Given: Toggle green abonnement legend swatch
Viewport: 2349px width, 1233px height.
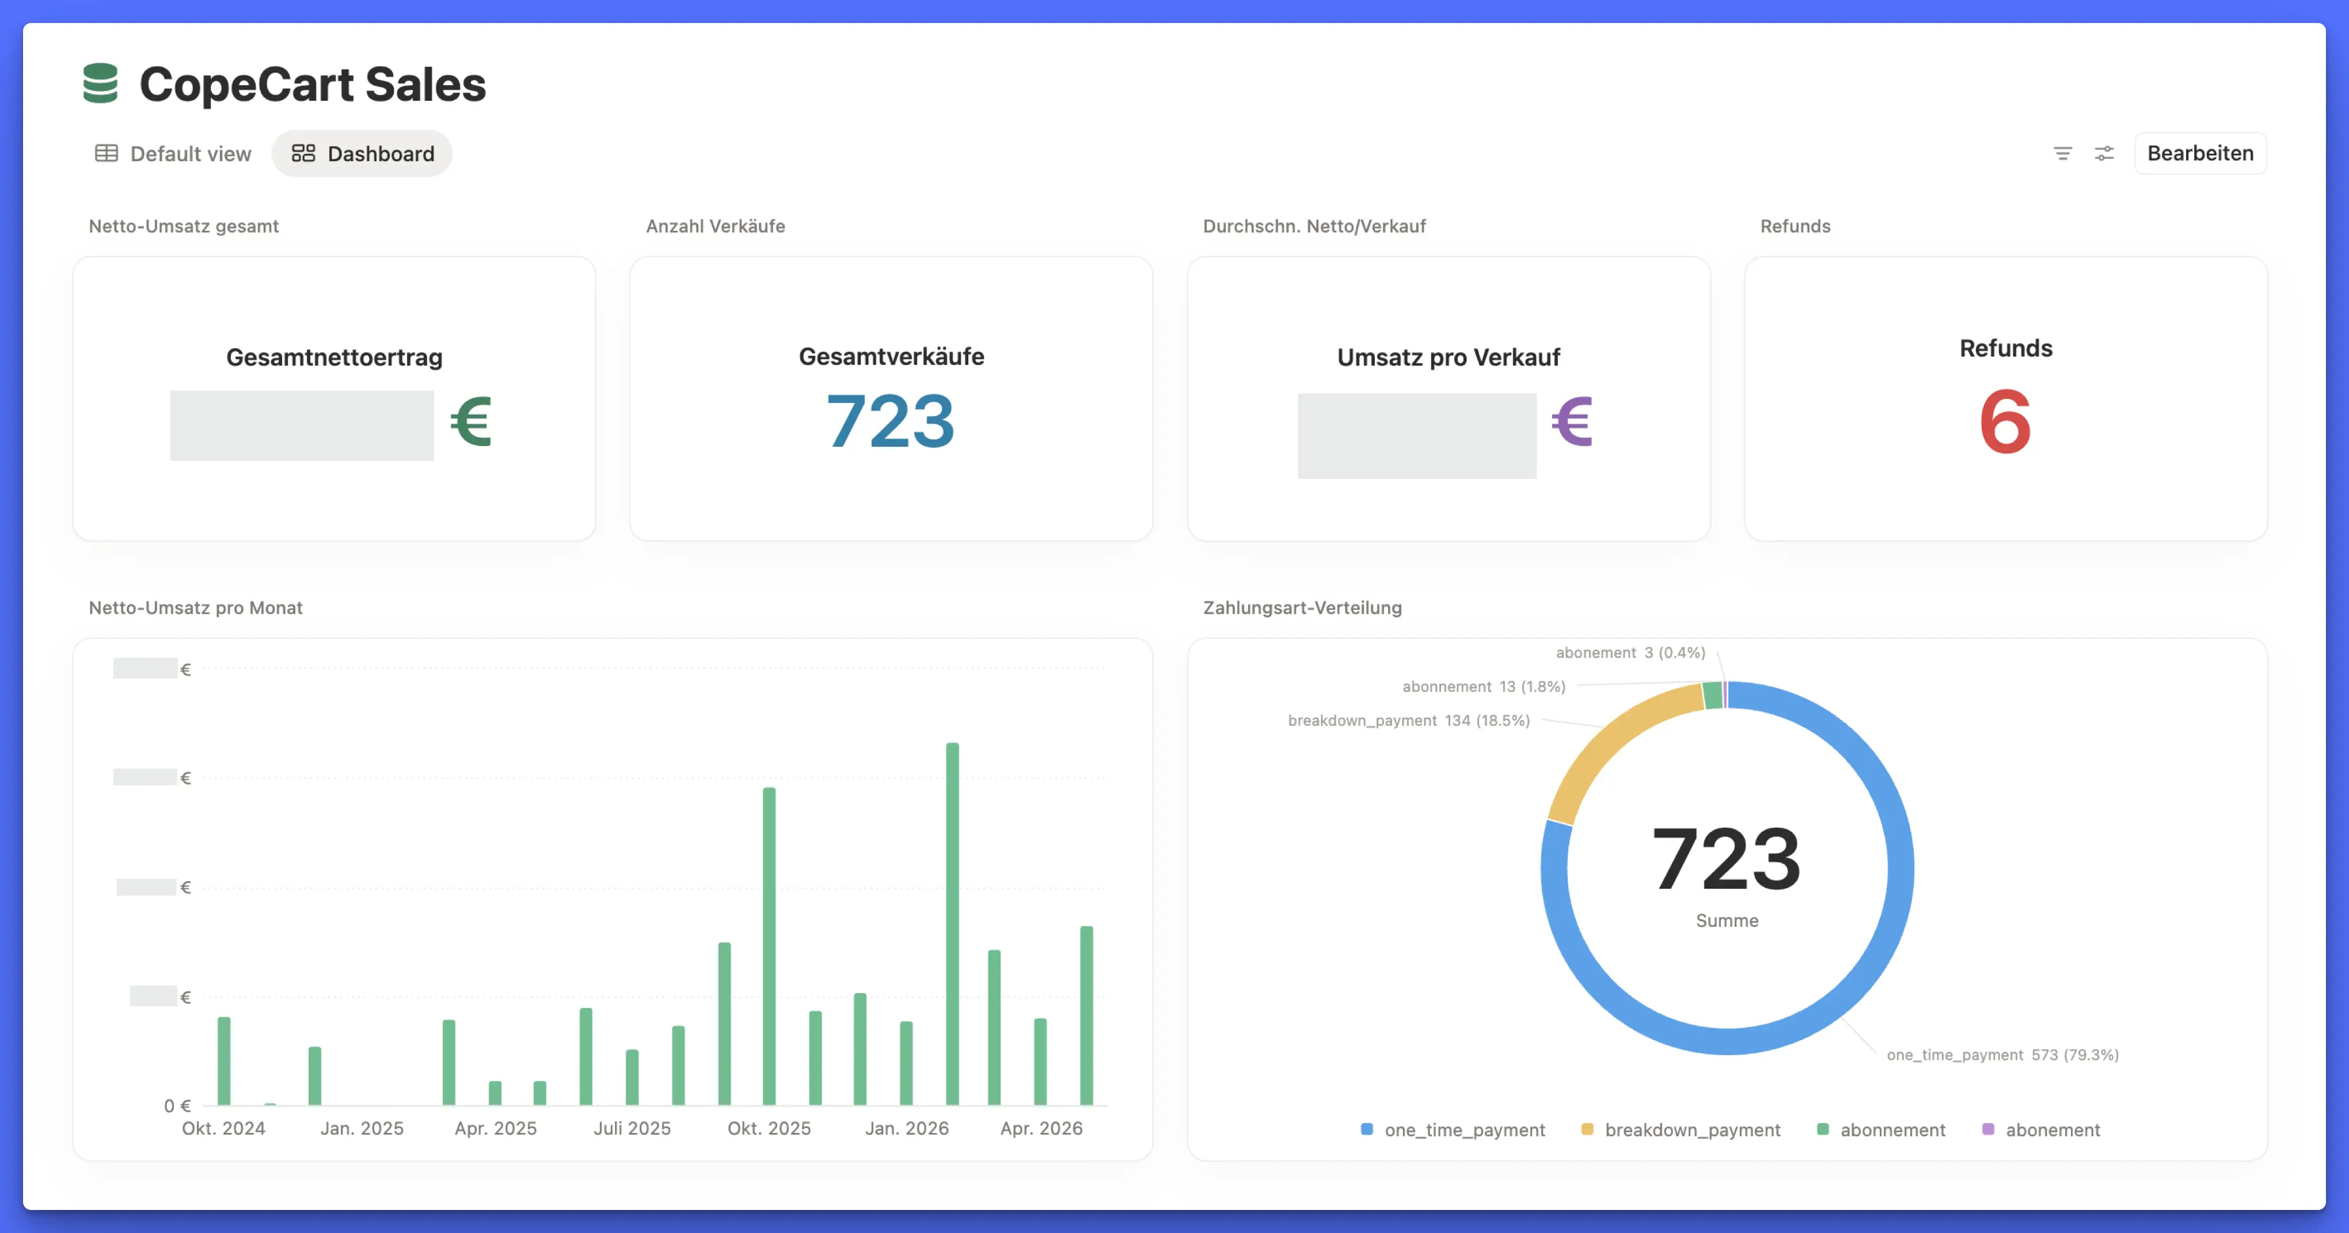Looking at the screenshot, I should coord(1822,1129).
